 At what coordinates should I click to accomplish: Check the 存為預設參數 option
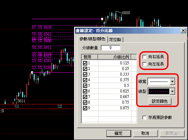pyautogui.click(x=144, y=118)
